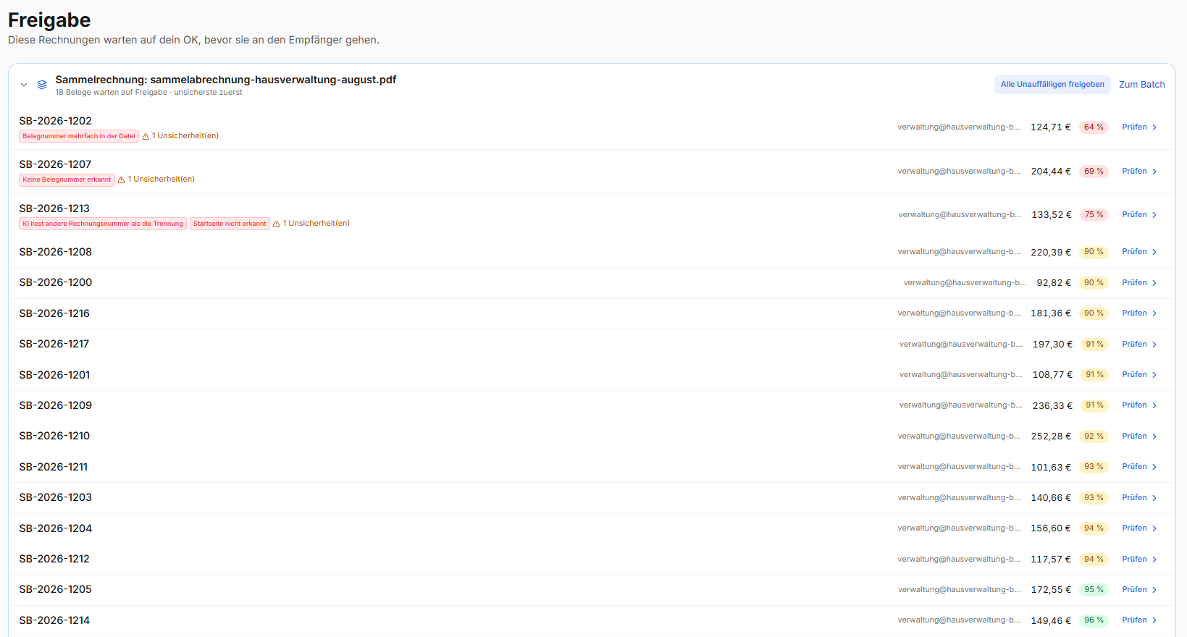Click the red 64 % confidence badge
This screenshot has width=1187, height=637.
pyautogui.click(x=1094, y=127)
